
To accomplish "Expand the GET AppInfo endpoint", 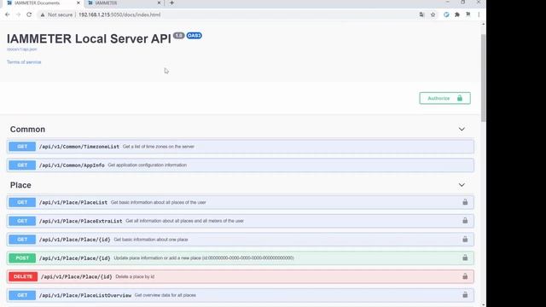I will pos(241,165).
